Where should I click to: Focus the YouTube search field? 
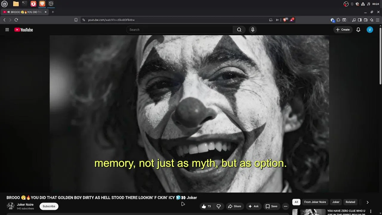(x=180, y=30)
